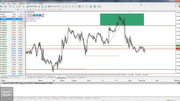Viewport: 180px width, 101px height.
Task: Toggle Авто-торговля (AutoTrading) button
Action: point(54,6)
